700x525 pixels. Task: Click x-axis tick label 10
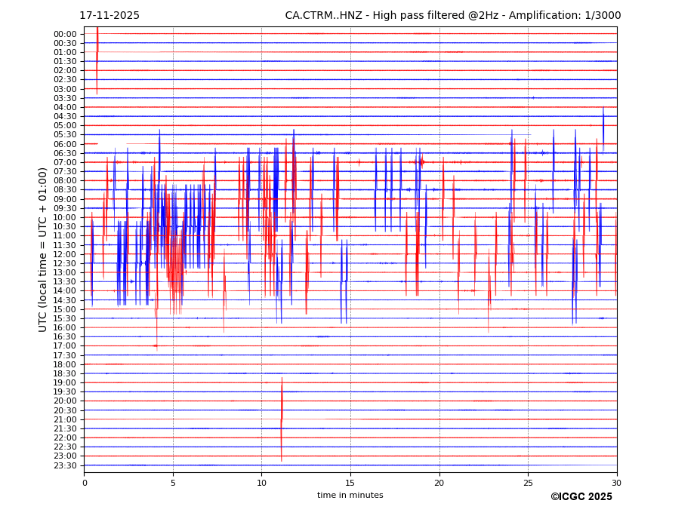(261, 483)
